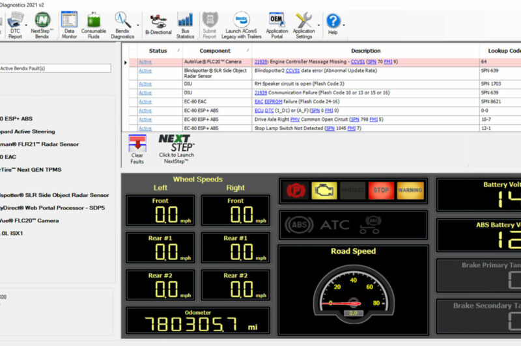Click the red parking brake indicator

[296, 191]
